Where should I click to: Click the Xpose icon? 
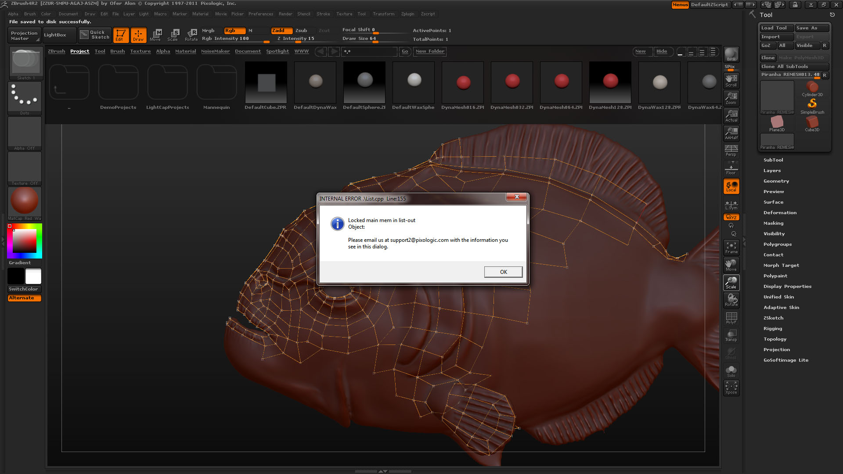(731, 388)
